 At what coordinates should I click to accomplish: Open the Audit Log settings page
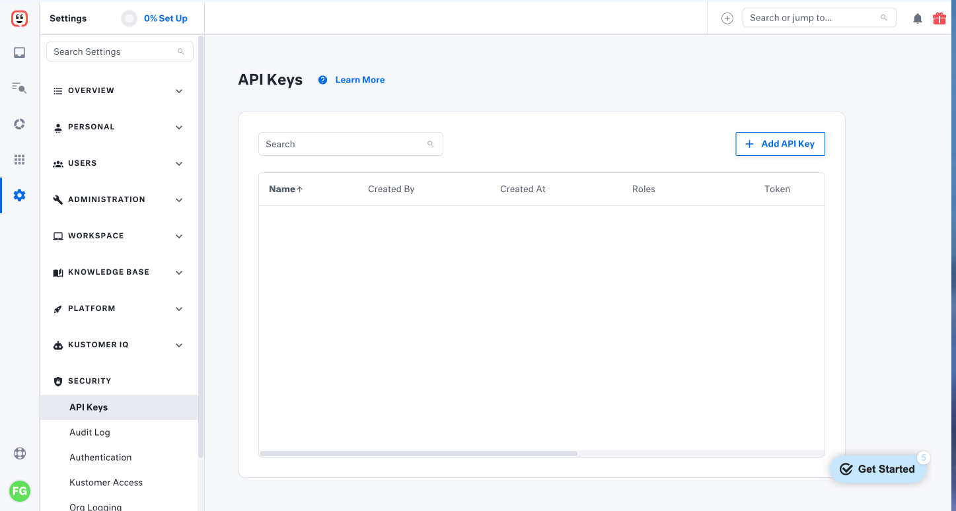pos(90,432)
